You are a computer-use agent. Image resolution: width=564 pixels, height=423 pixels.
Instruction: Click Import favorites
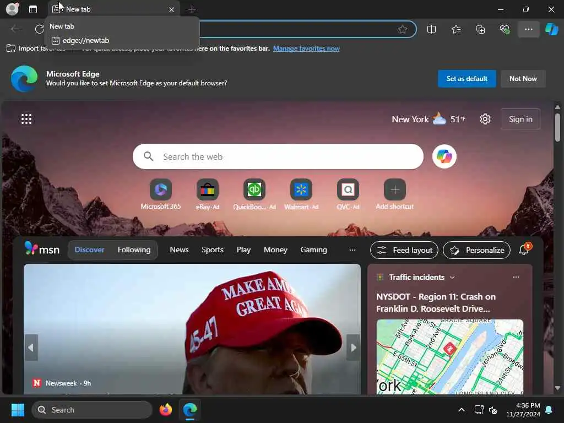pos(36,48)
